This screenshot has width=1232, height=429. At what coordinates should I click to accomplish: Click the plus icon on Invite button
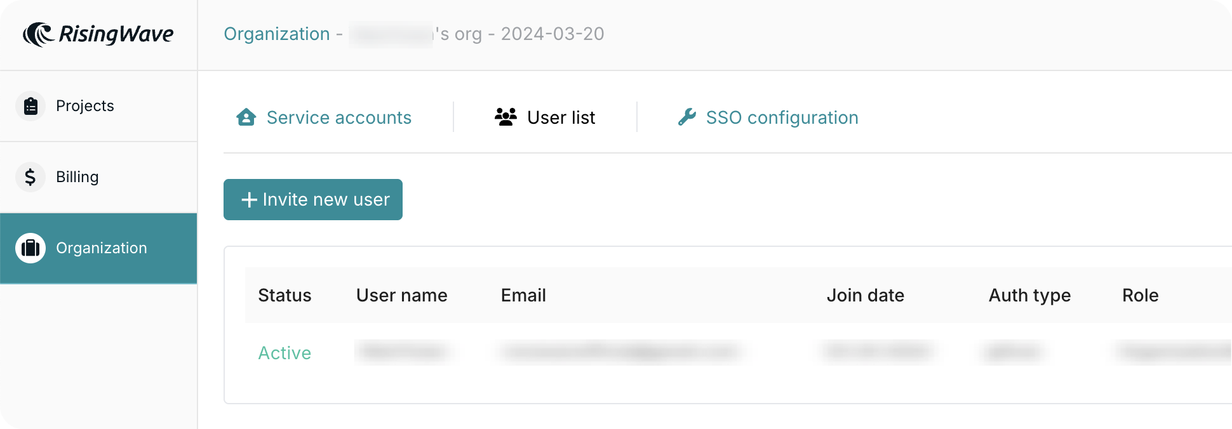coord(249,200)
